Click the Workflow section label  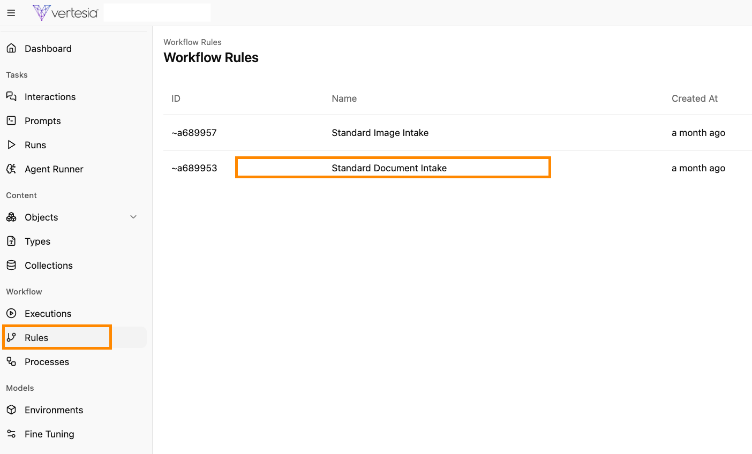click(x=24, y=291)
